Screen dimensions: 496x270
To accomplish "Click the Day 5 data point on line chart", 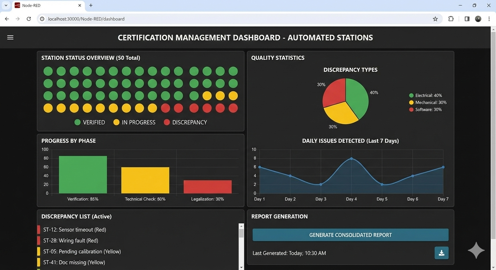I will click(382, 185).
